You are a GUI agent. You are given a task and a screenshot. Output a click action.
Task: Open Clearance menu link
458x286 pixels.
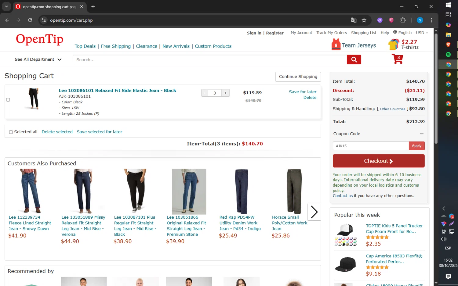(x=147, y=46)
